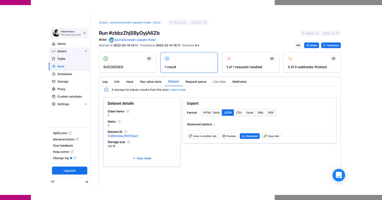Click the Proxy globe icon in sidebar

point(53,89)
